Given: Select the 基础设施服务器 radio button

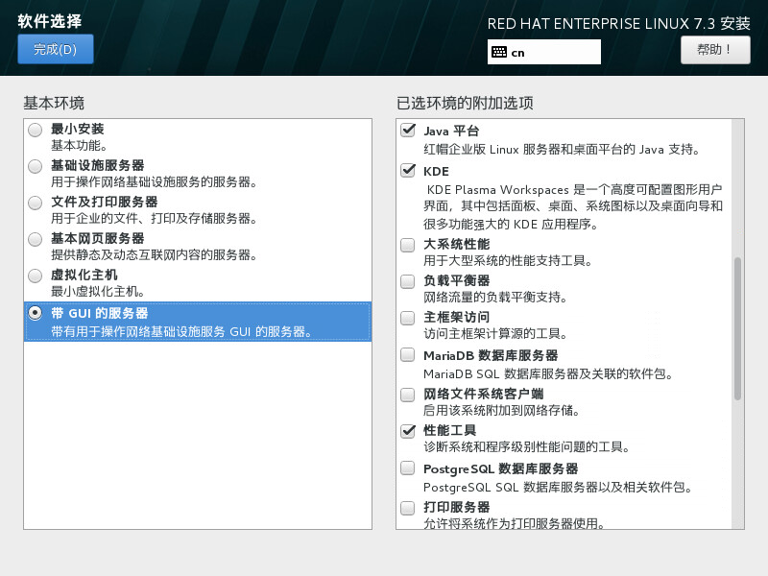Looking at the screenshot, I should (x=35, y=166).
